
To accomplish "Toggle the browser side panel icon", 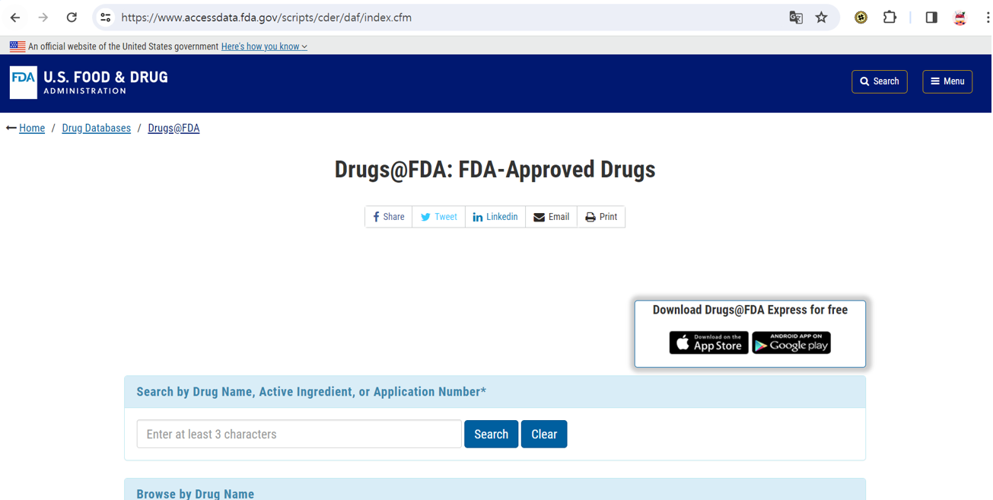I will click(931, 18).
